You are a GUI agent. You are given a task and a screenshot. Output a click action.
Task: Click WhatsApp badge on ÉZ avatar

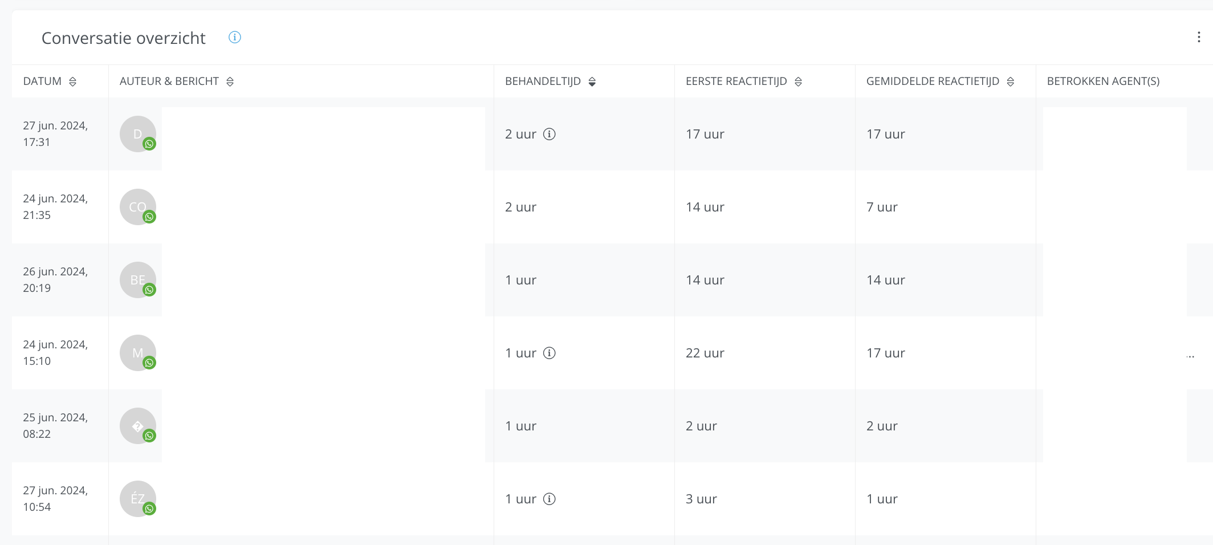[x=149, y=509]
